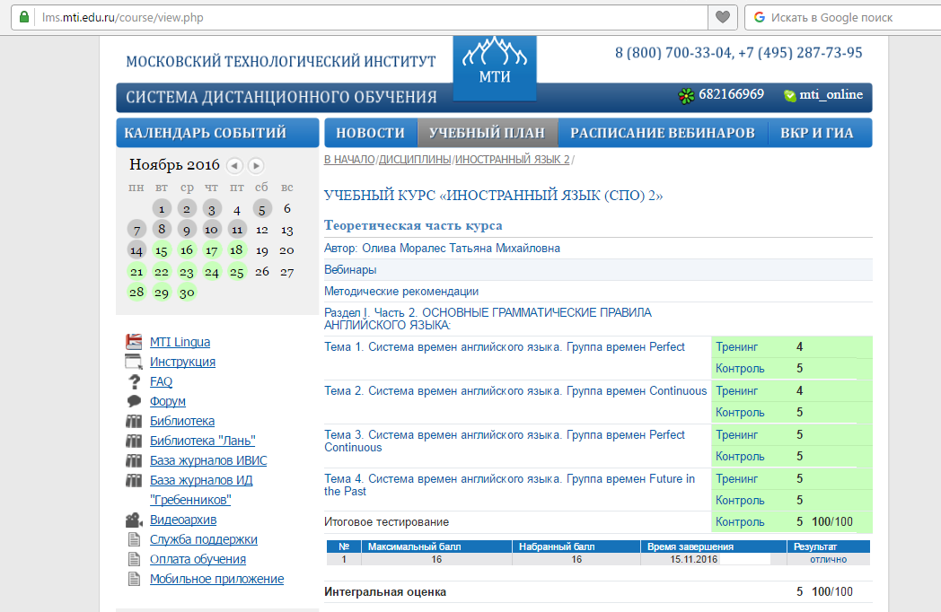The width and height of the screenshot is (941, 612).
Task: Open База журналов ИВИС link
Action: 208,461
